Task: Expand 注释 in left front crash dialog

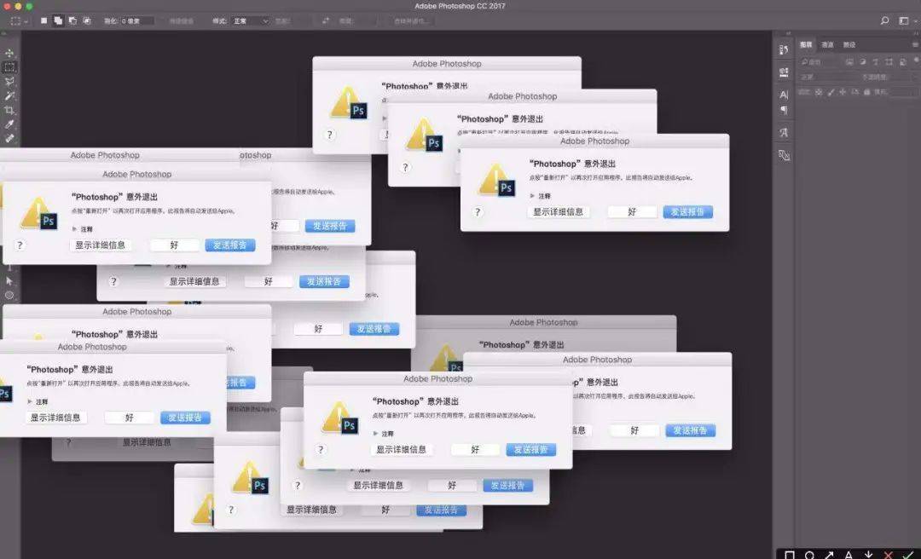Action: 74,228
